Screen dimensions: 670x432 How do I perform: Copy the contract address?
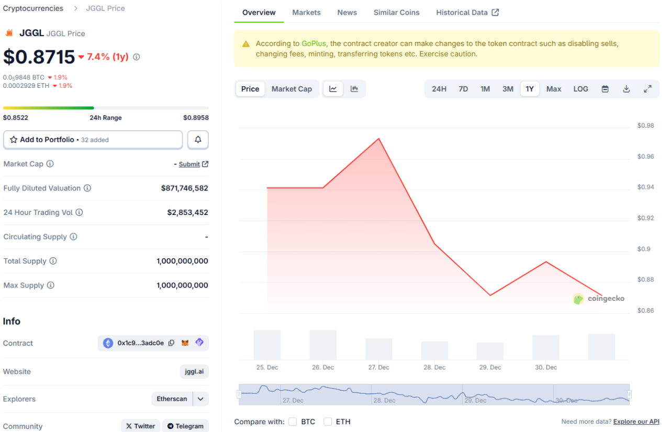coord(171,343)
